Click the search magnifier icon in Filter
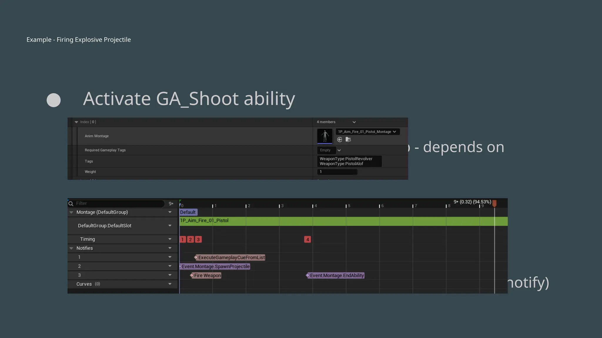This screenshot has height=338, width=602. click(x=71, y=204)
